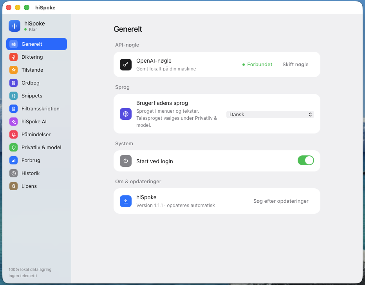Select the Tilstande star icon

pyautogui.click(x=13, y=70)
